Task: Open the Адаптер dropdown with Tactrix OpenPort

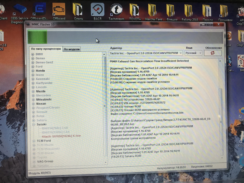Action: point(146,53)
